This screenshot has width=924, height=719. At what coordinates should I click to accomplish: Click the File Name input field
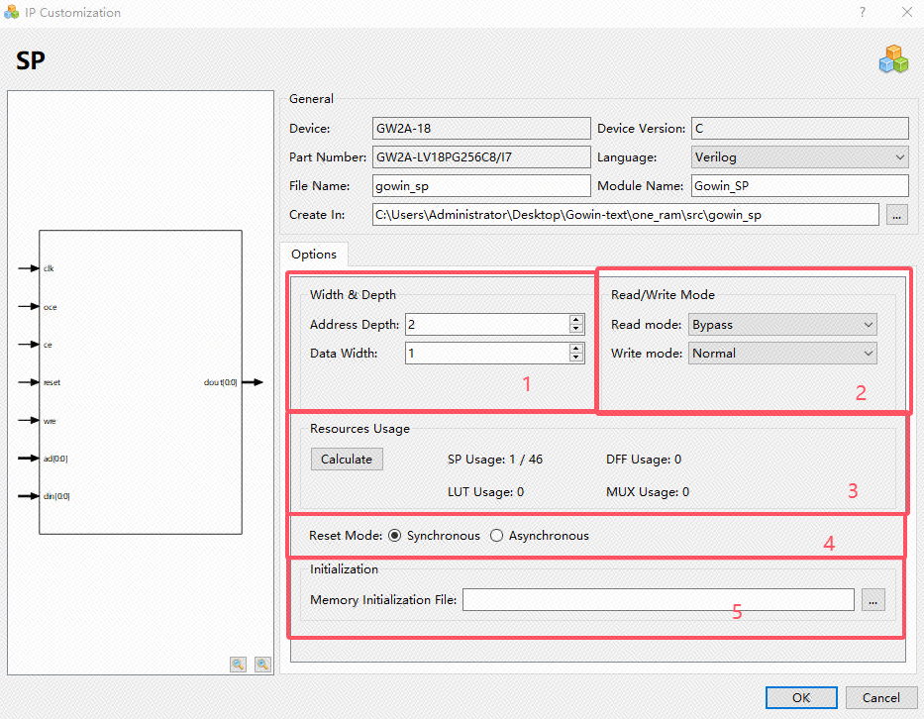click(481, 186)
